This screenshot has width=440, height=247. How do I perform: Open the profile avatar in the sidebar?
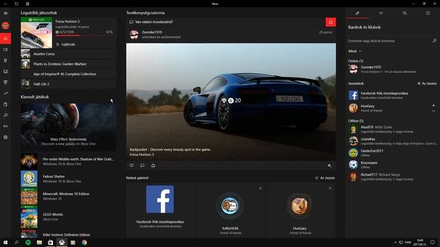[x=5, y=25]
